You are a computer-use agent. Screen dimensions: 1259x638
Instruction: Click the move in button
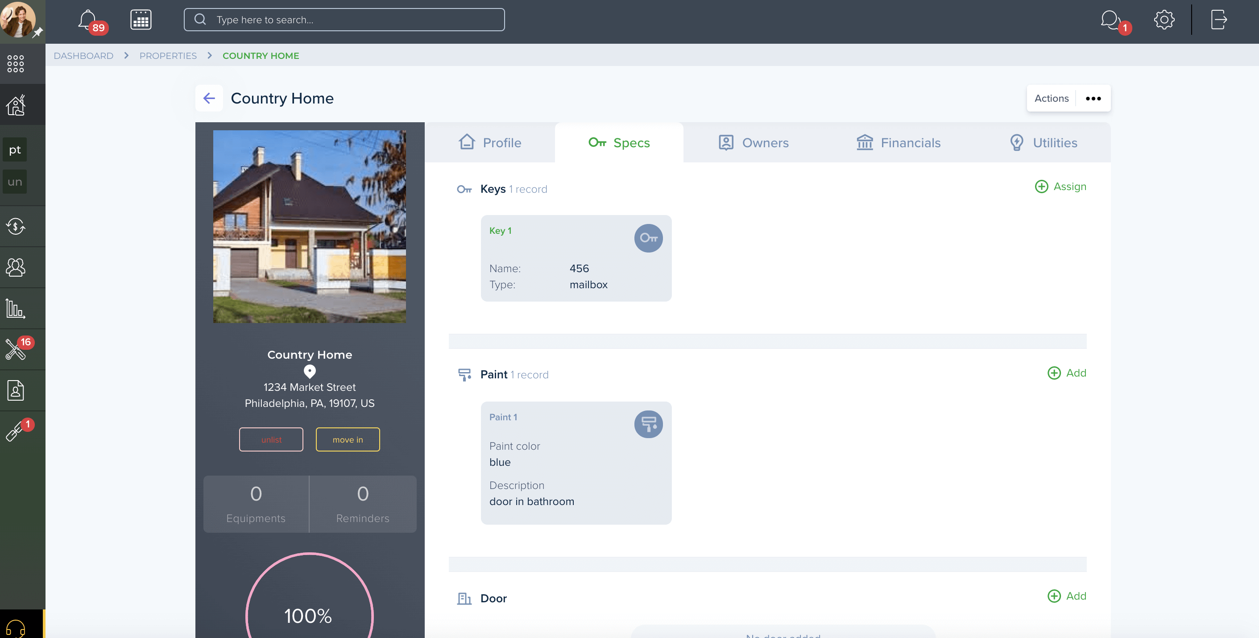[x=348, y=439]
